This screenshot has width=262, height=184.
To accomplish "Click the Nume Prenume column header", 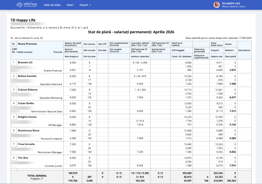I will tap(28, 44).
